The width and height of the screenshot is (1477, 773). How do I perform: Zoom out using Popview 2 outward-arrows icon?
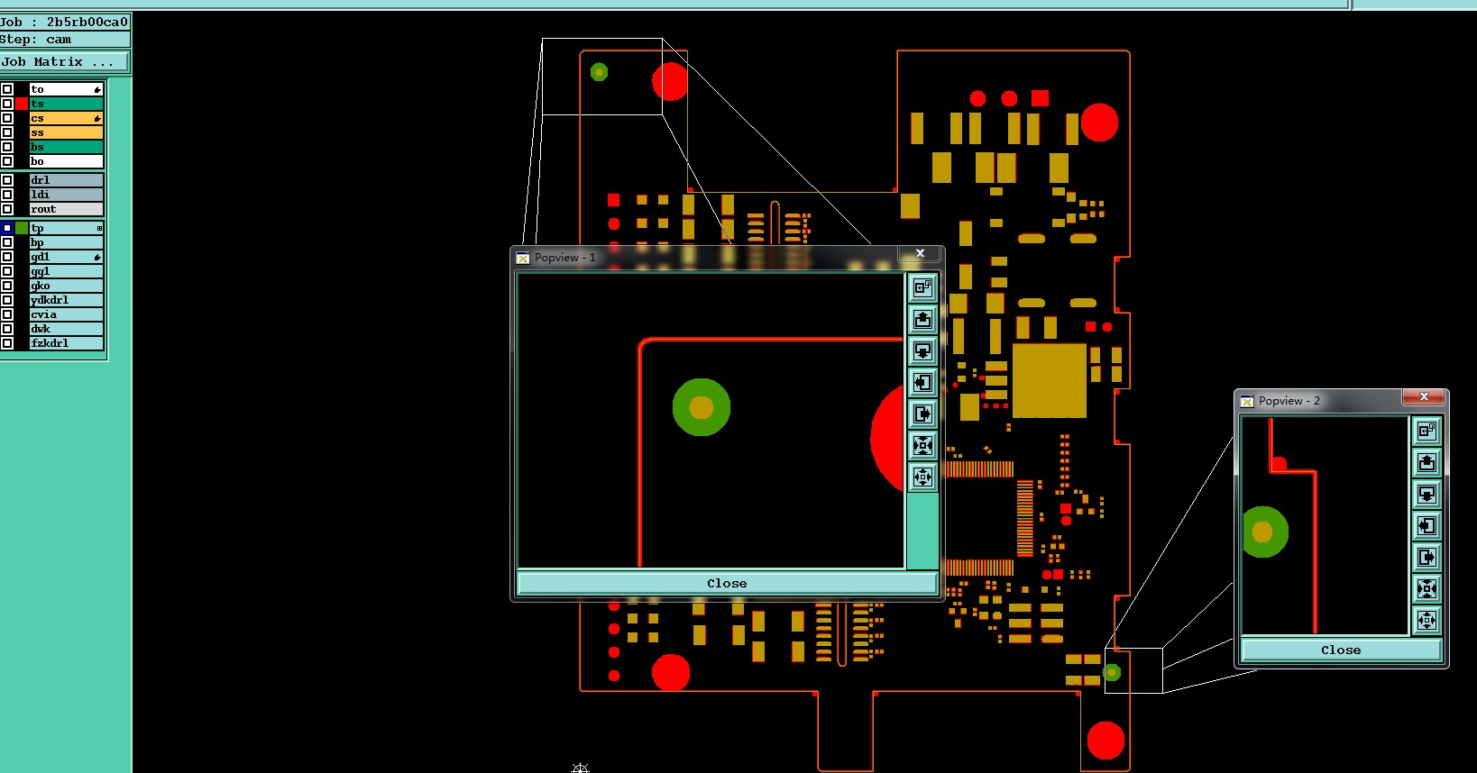(1427, 620)
